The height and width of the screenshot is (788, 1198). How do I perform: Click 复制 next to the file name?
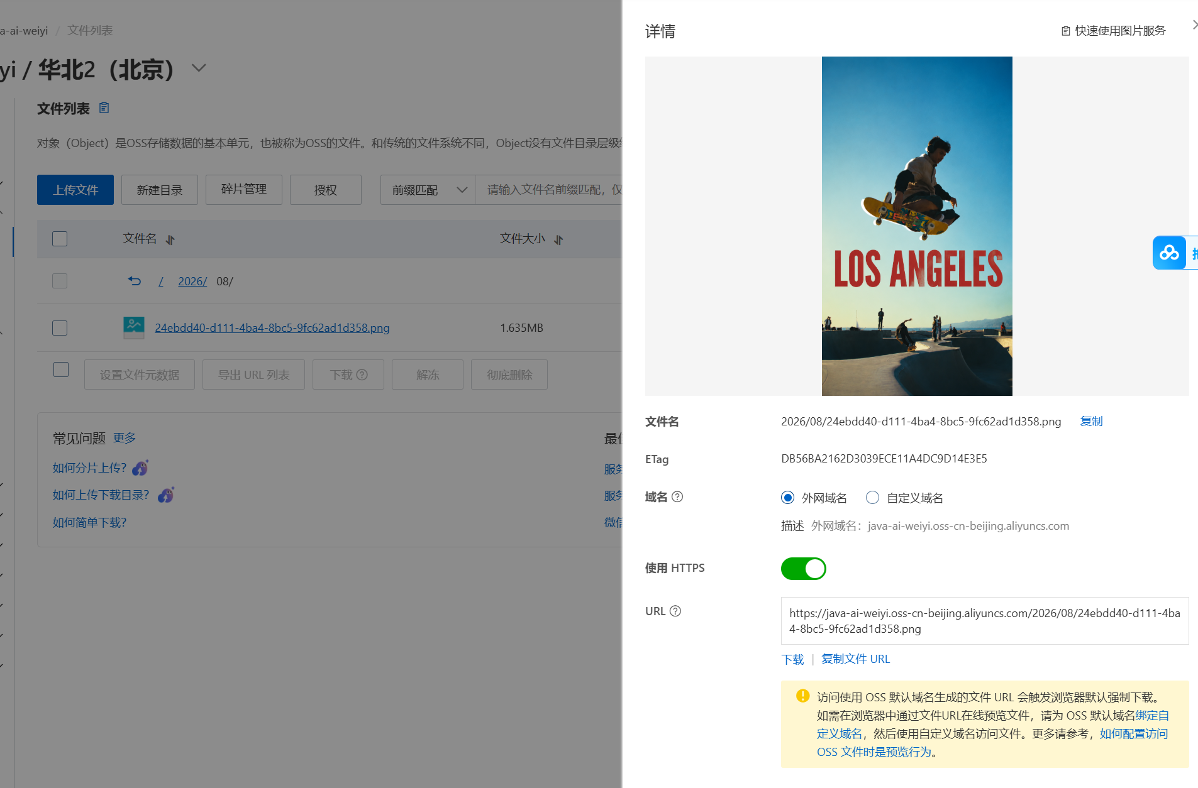click(1092, 422)
